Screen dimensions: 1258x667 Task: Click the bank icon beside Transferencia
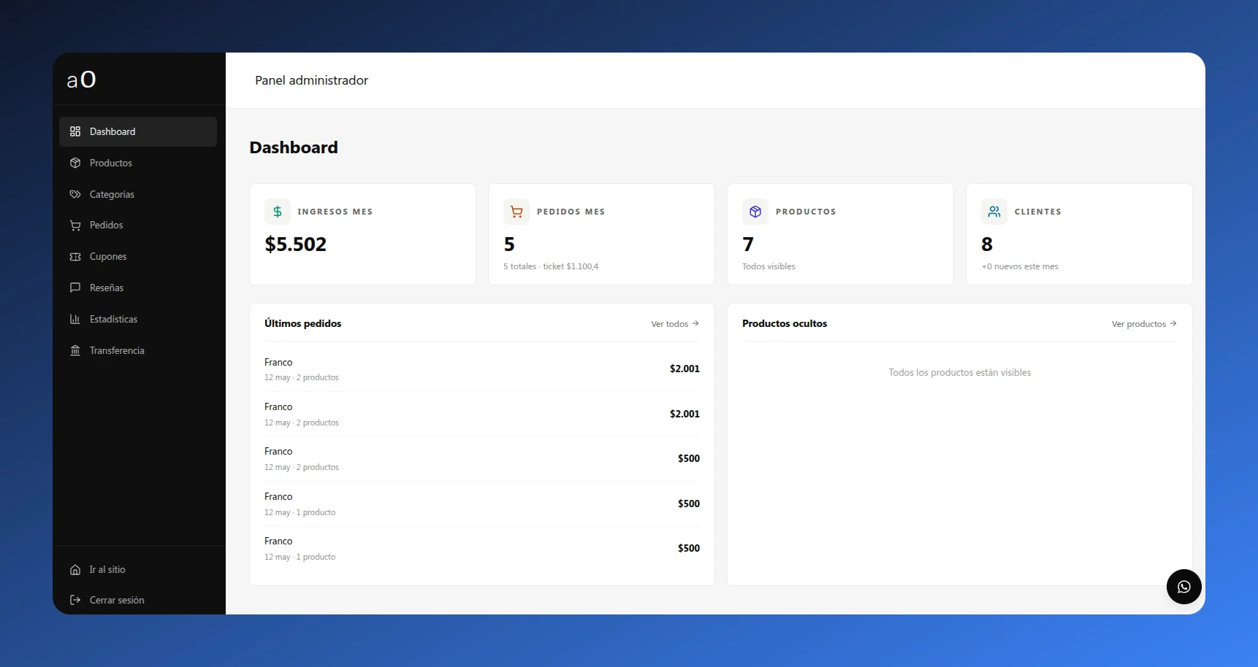[75, 350]
